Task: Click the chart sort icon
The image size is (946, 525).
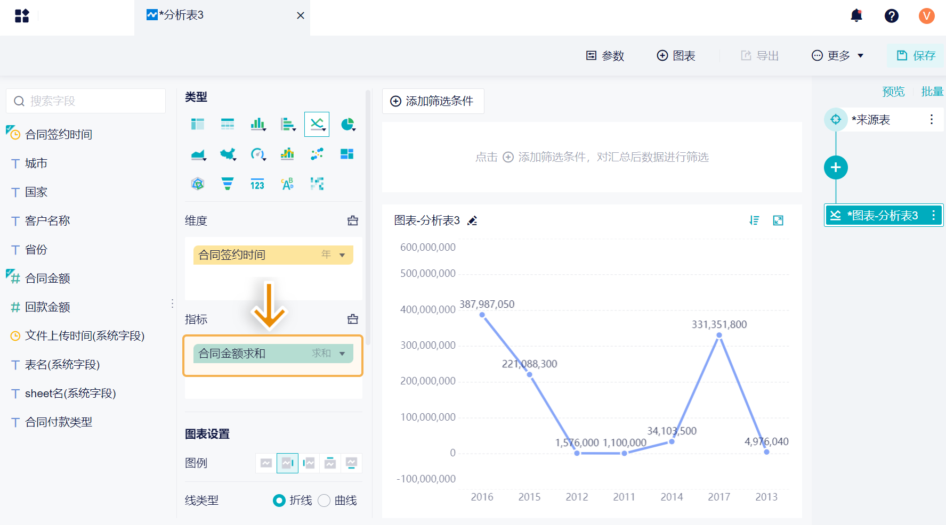Action: click(x=754, y=220)
